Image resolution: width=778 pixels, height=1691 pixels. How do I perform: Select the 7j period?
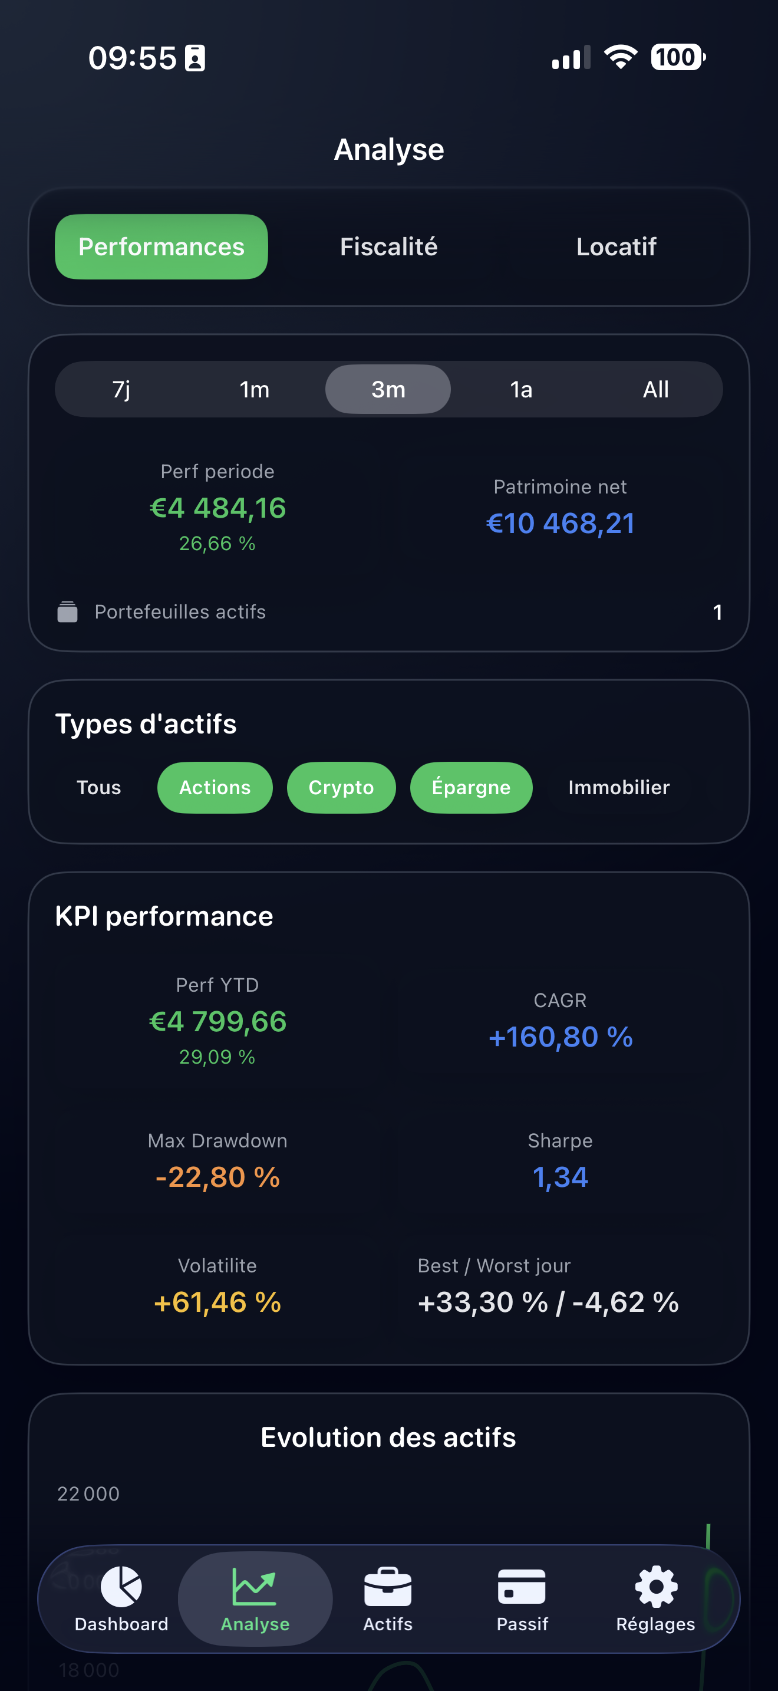click(121, 389)
